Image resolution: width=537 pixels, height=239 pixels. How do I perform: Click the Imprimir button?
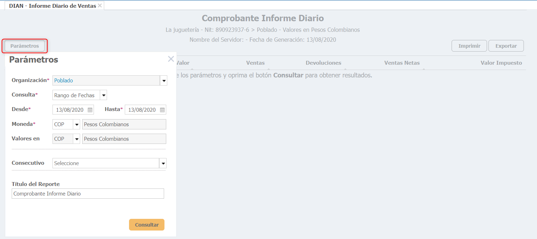point(469,46)
